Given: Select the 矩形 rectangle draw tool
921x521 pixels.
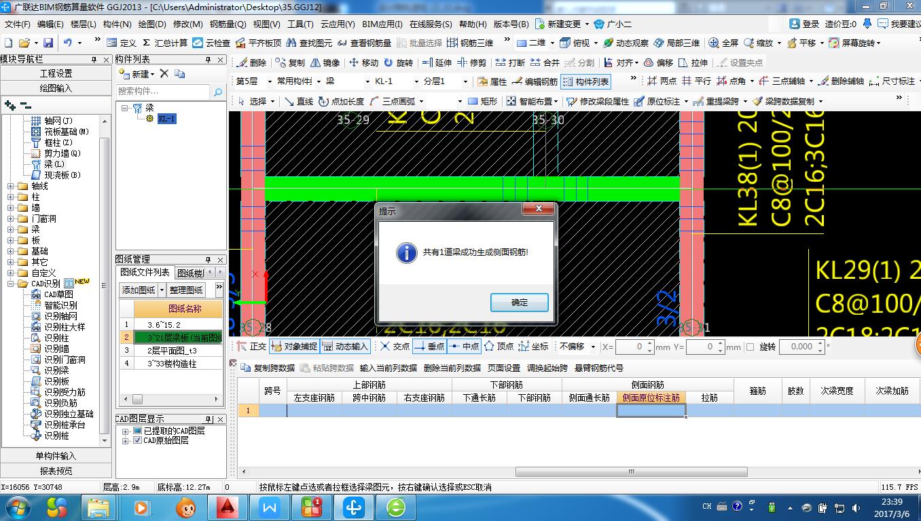Looking at the screenshot, I should coord(483,101).
